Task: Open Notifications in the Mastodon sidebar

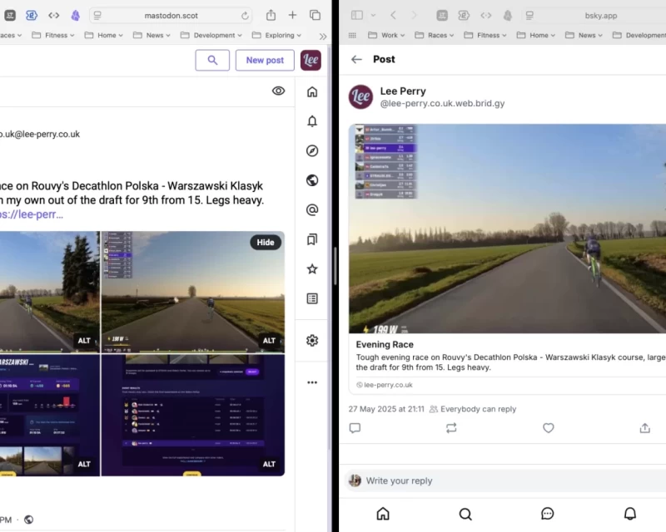Action: tap(311, 121)
